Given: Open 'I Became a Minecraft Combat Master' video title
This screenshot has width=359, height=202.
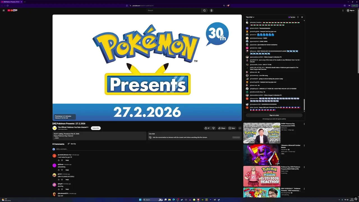Looking at the screenshot, I should coord(291,146).
